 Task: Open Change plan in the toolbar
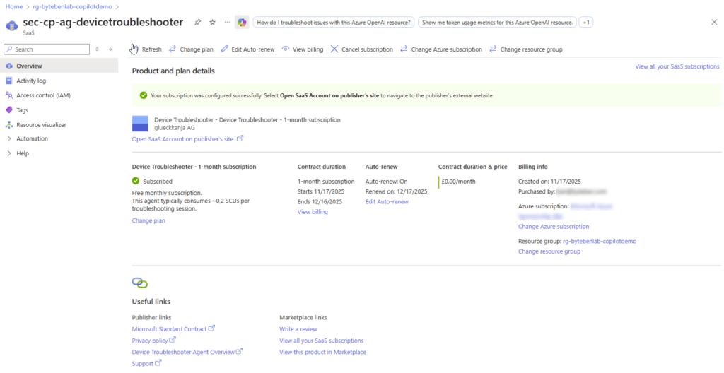191,49
